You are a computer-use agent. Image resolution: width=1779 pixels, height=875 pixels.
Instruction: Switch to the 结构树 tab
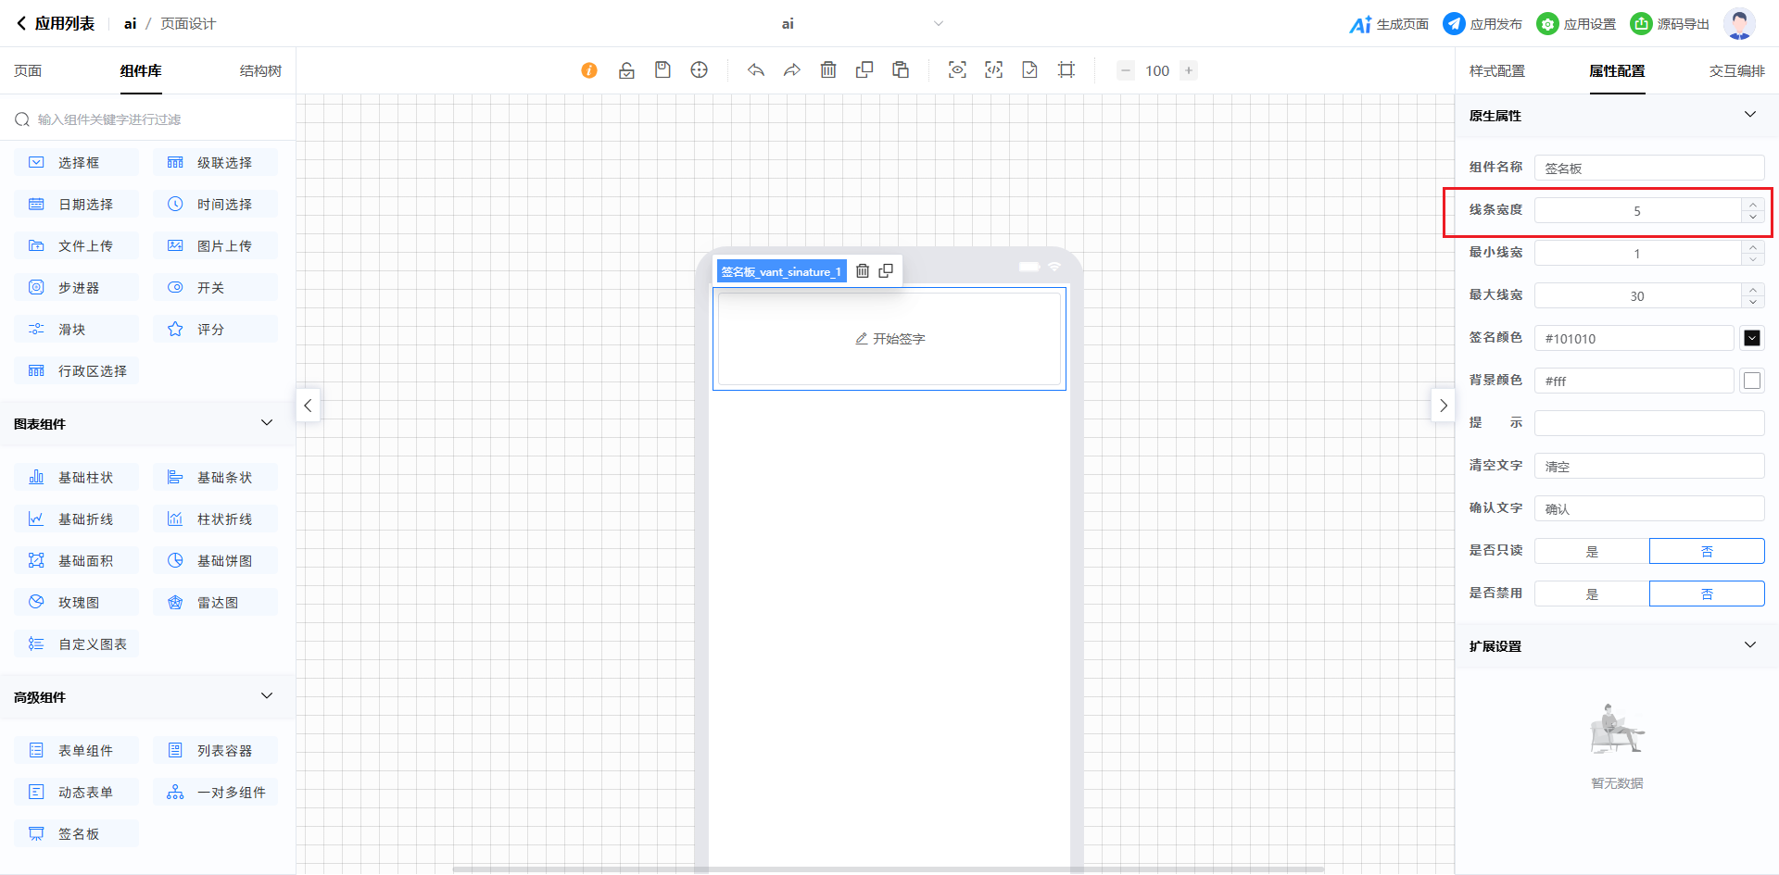point(260,71)
